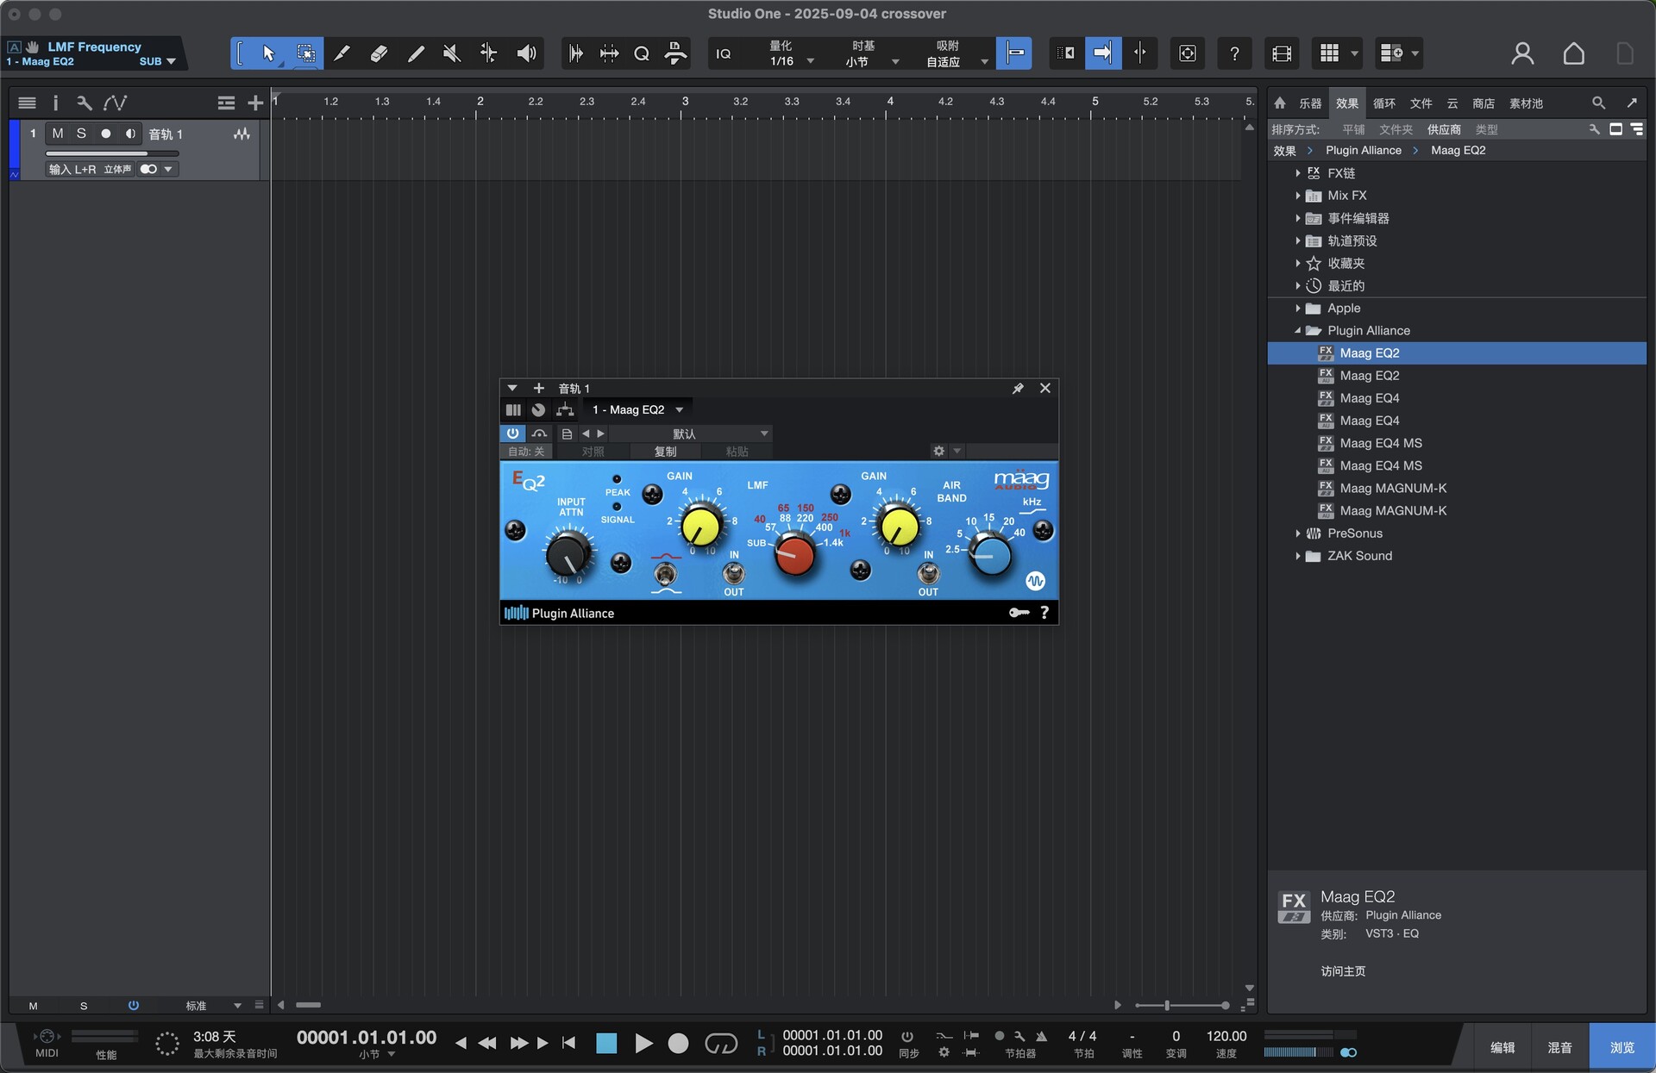Click the Play button in transport
The width and height of the screenshot is (1656, 1073).
643,1044
